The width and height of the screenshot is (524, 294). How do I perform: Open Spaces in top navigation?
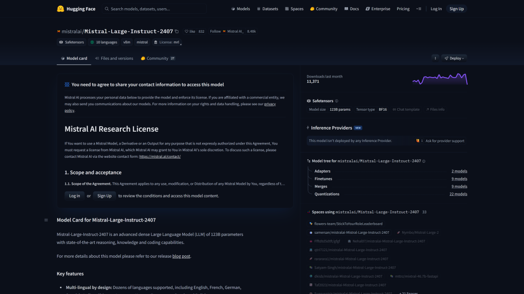pyautogui.click(x=294, y=9)
